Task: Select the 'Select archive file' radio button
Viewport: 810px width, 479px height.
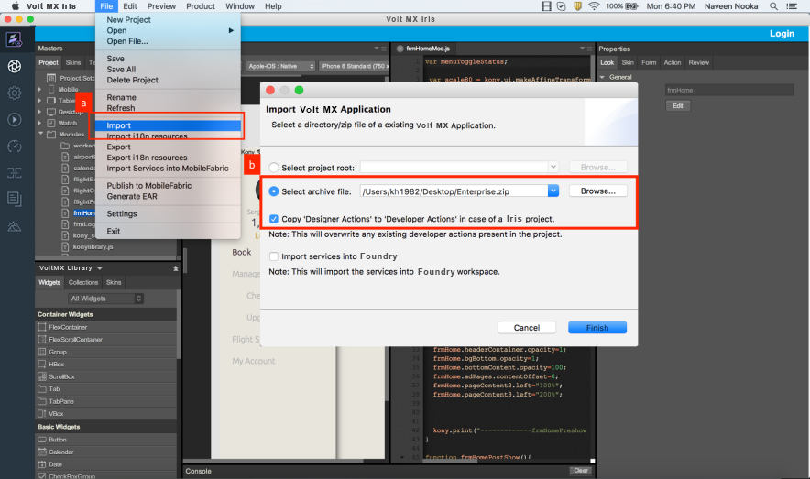Action: click(274, 191)
